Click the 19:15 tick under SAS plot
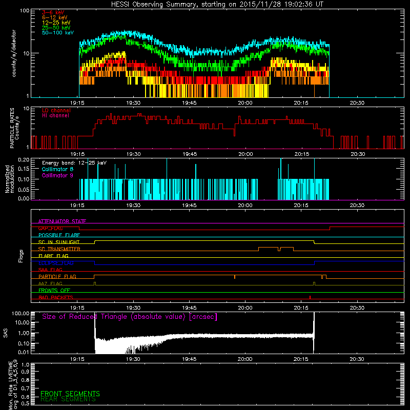Screen dimensions: 410x410 tap(77, 359)
